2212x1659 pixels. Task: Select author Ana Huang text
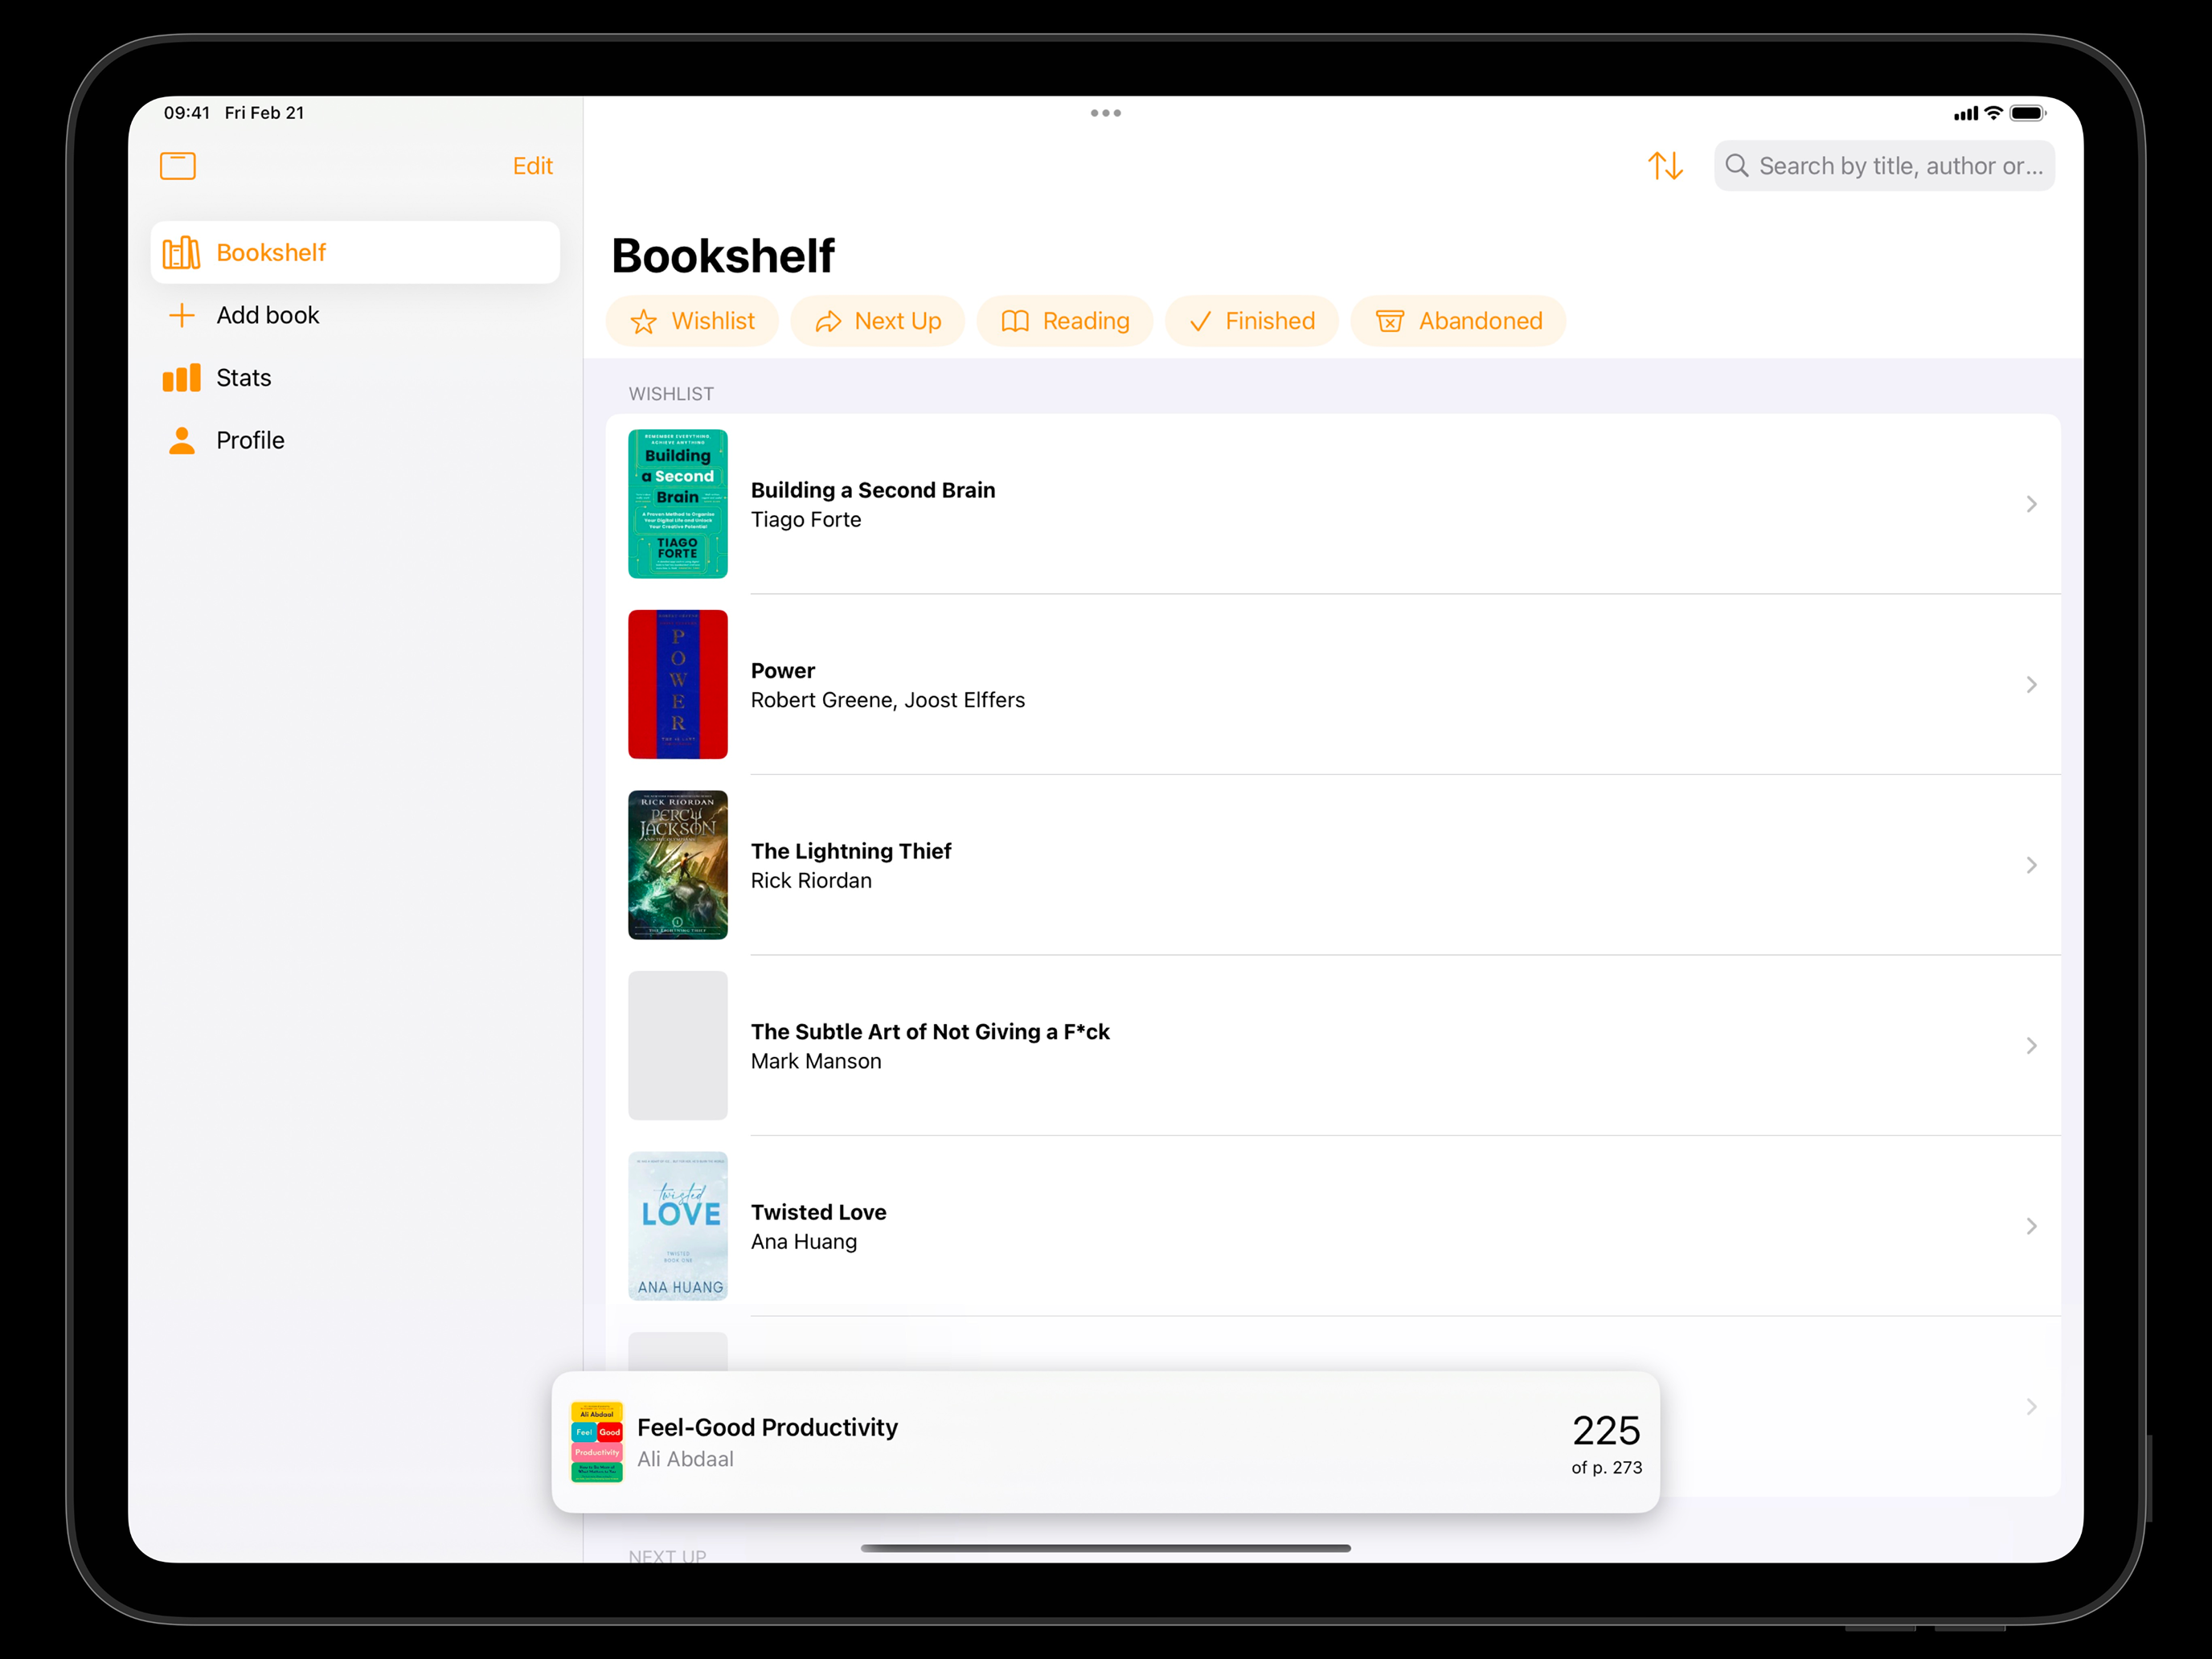pyautogui.click(x=804, y=1241)
